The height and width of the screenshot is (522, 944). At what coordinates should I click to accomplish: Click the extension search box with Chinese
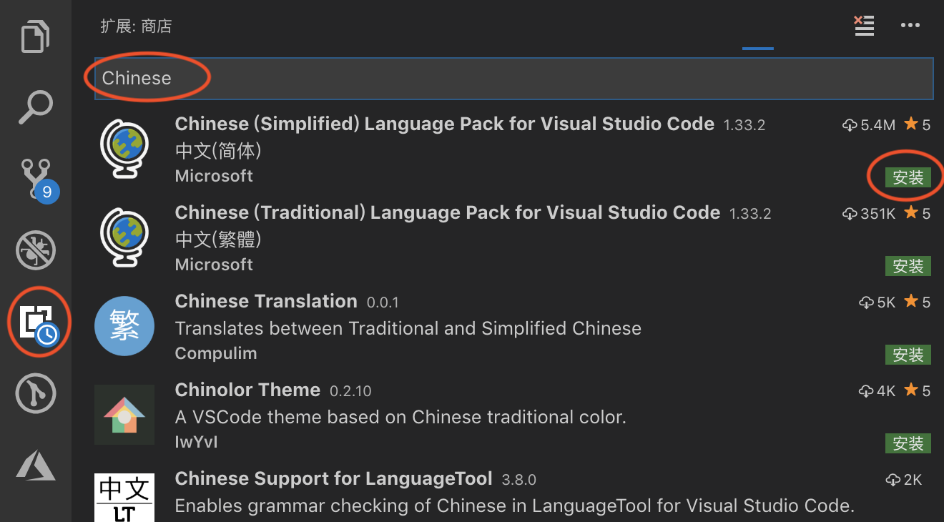(513, 78)
